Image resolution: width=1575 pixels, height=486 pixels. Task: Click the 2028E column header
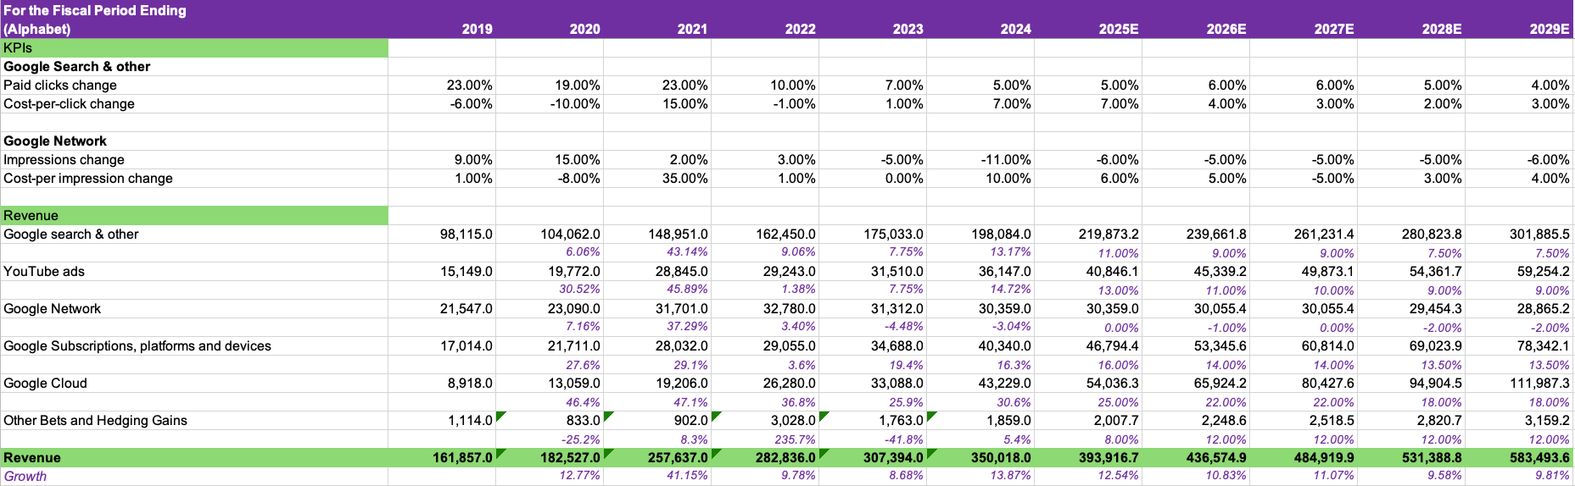pos(1442,29)
